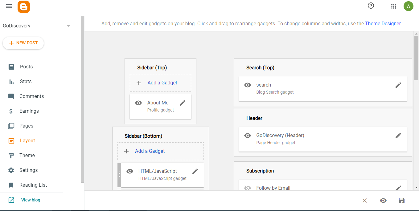Click the HTML/JavaScript gadget drag handle
The image size is (419, 211).
(x=119, y=175)
